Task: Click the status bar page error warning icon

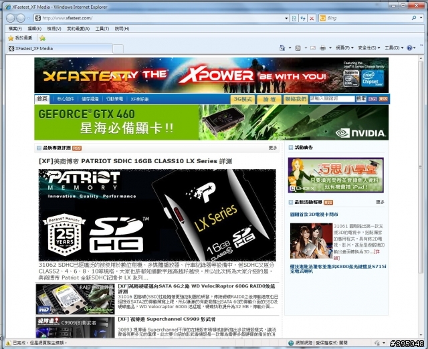Action: click(9, 343)
